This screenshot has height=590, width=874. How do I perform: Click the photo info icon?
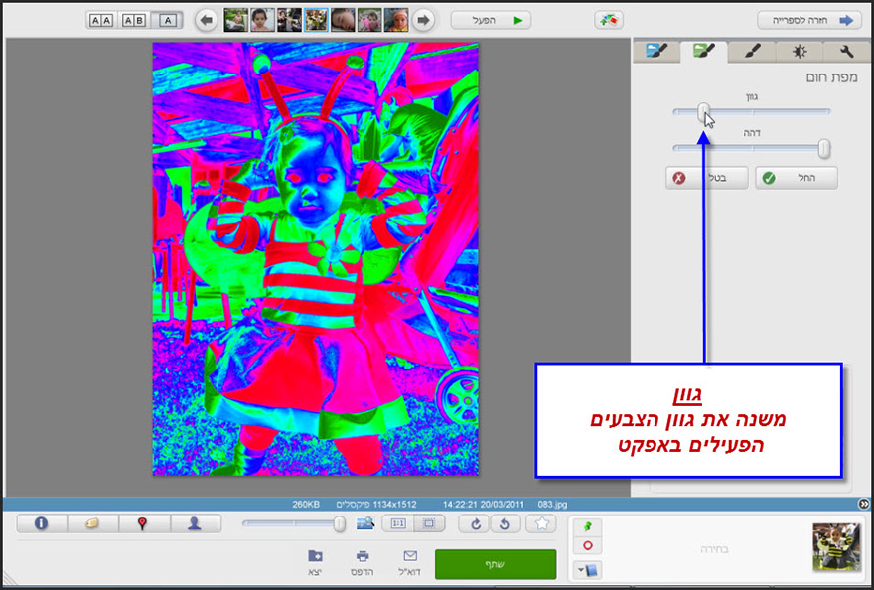40,523
